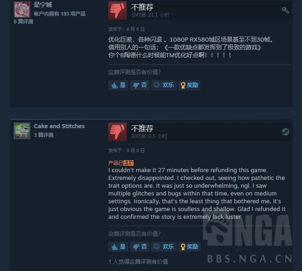
Task: View Cake and Stitches' 3 篇评测 link
Action: coord(44,135)
